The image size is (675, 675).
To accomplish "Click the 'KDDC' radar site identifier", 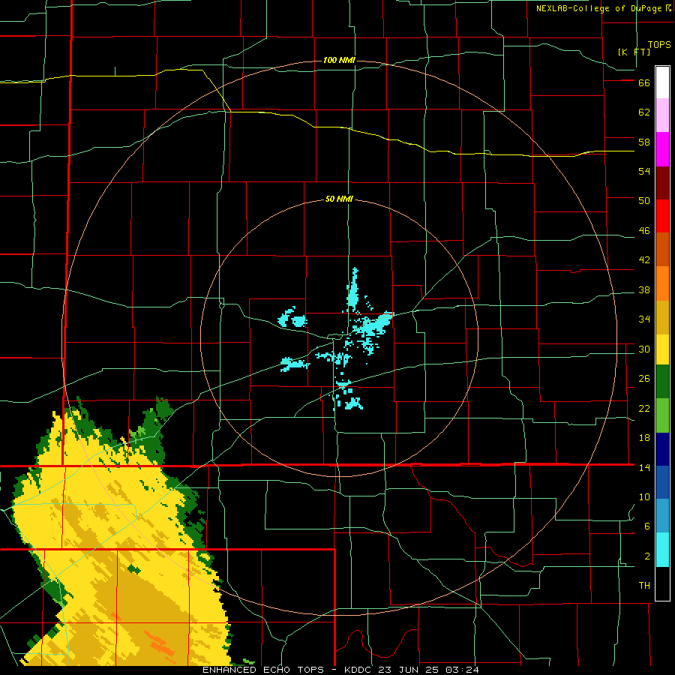I will [359, 670].
